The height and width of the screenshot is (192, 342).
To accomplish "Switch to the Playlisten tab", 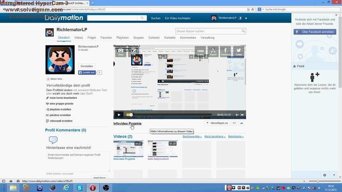I will click(x=122, y=38).
